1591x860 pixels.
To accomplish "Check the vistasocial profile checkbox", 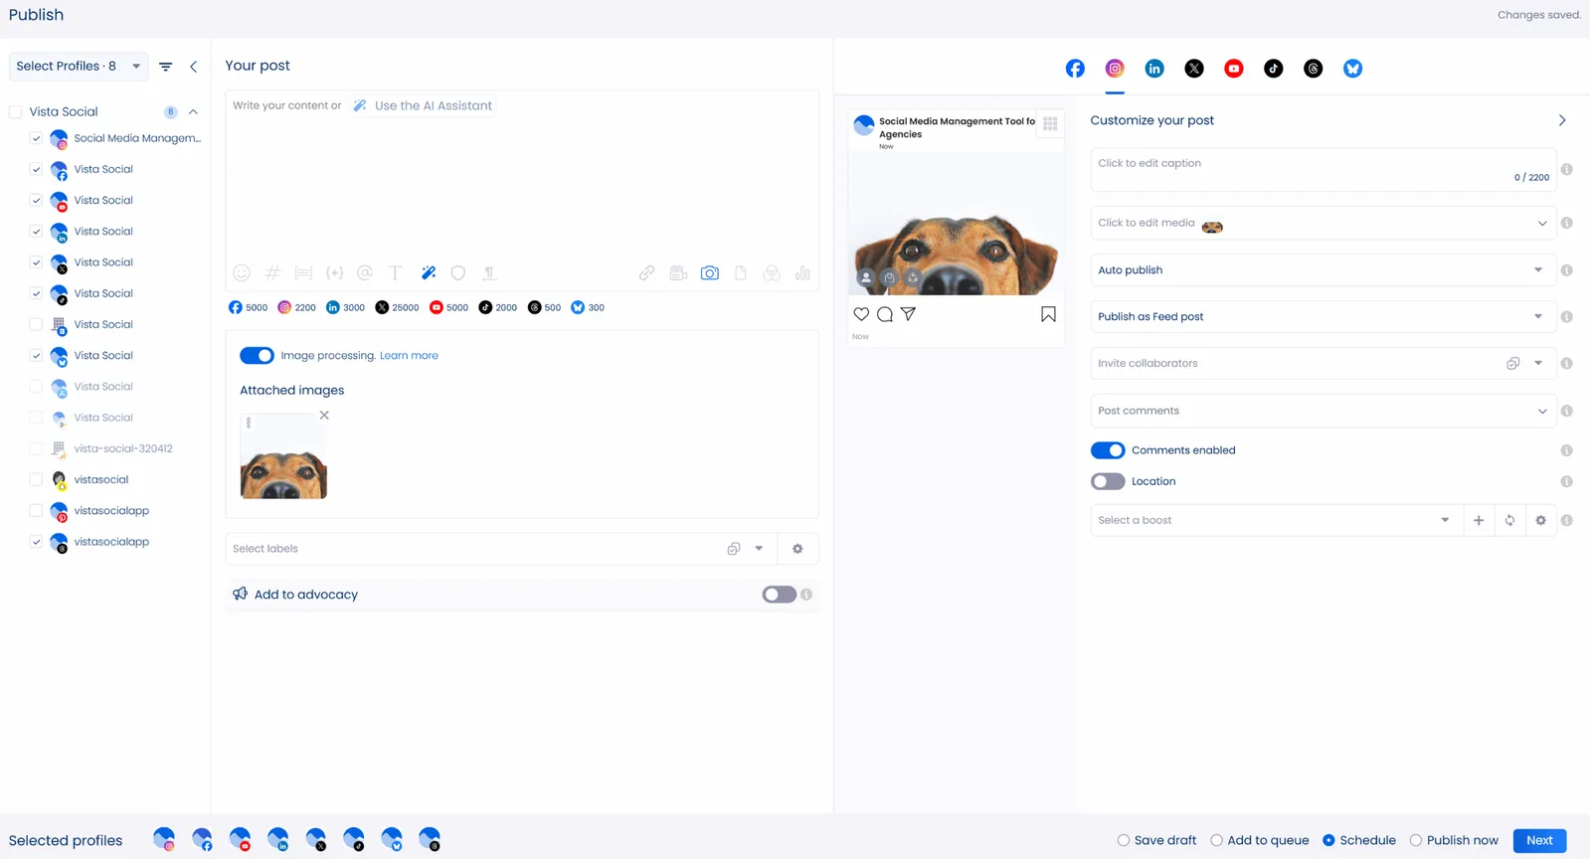I will click(36, 480).
